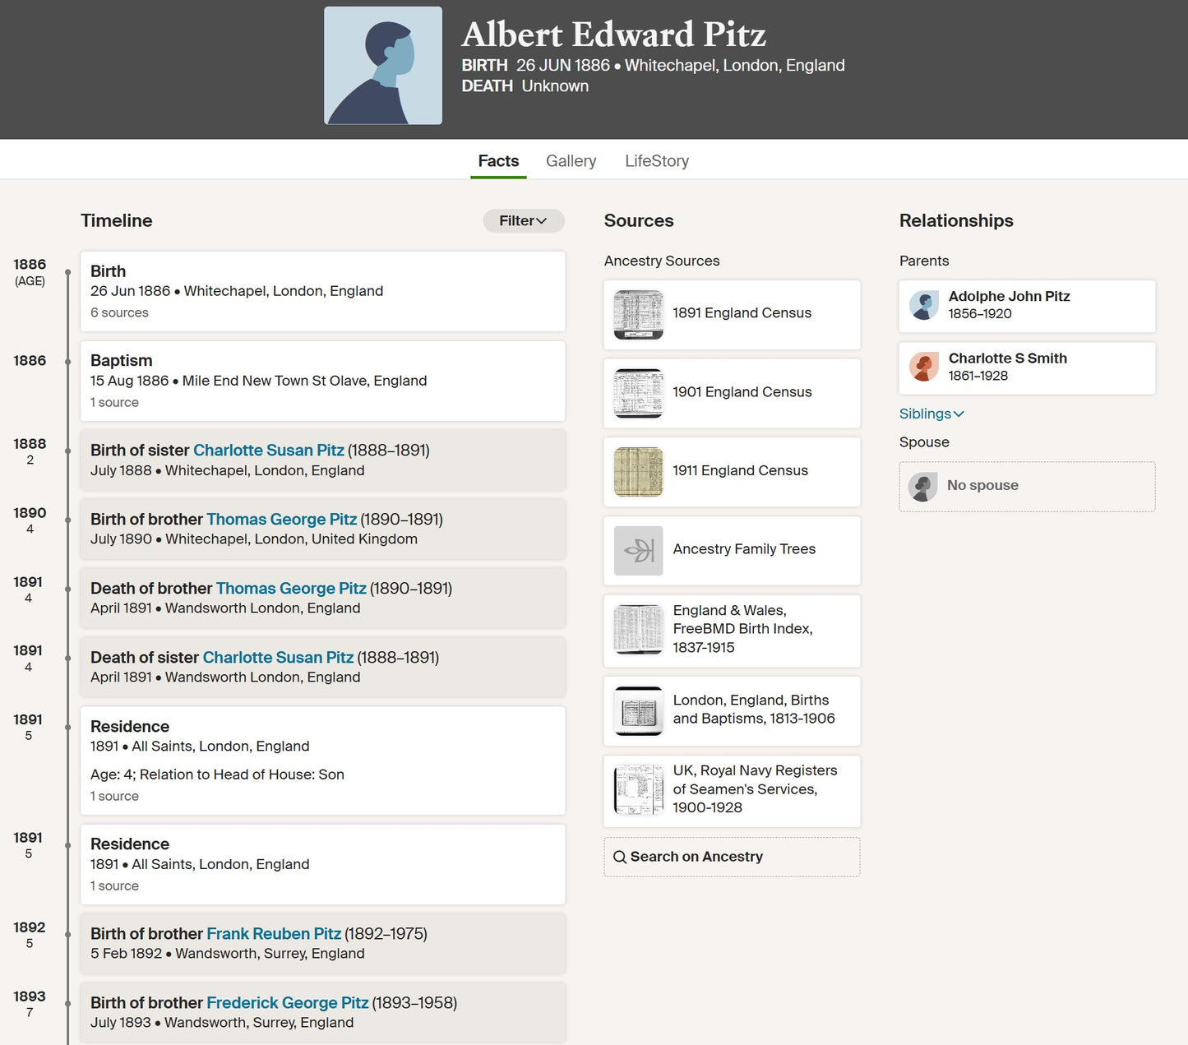Image resolution: width=1188 pixels, height=1045 pixels.
Task: Click Charlotte S Smith's avatar icon
Action: pyautogui.click(x=924, y=368)
